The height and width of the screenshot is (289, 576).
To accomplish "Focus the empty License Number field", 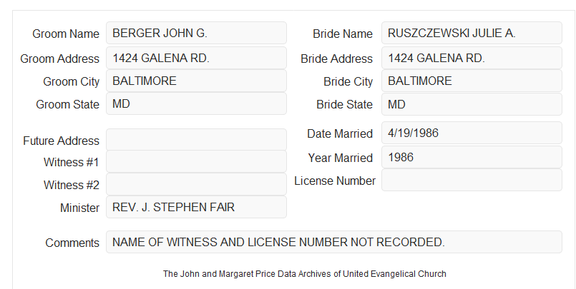I will click(472, 180).
